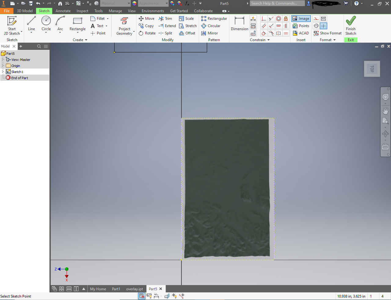Select the Rectangle tool
Image resolution: width=391 pixels, height=300 pixels.
pyautogui.click(x=78, y=24)
